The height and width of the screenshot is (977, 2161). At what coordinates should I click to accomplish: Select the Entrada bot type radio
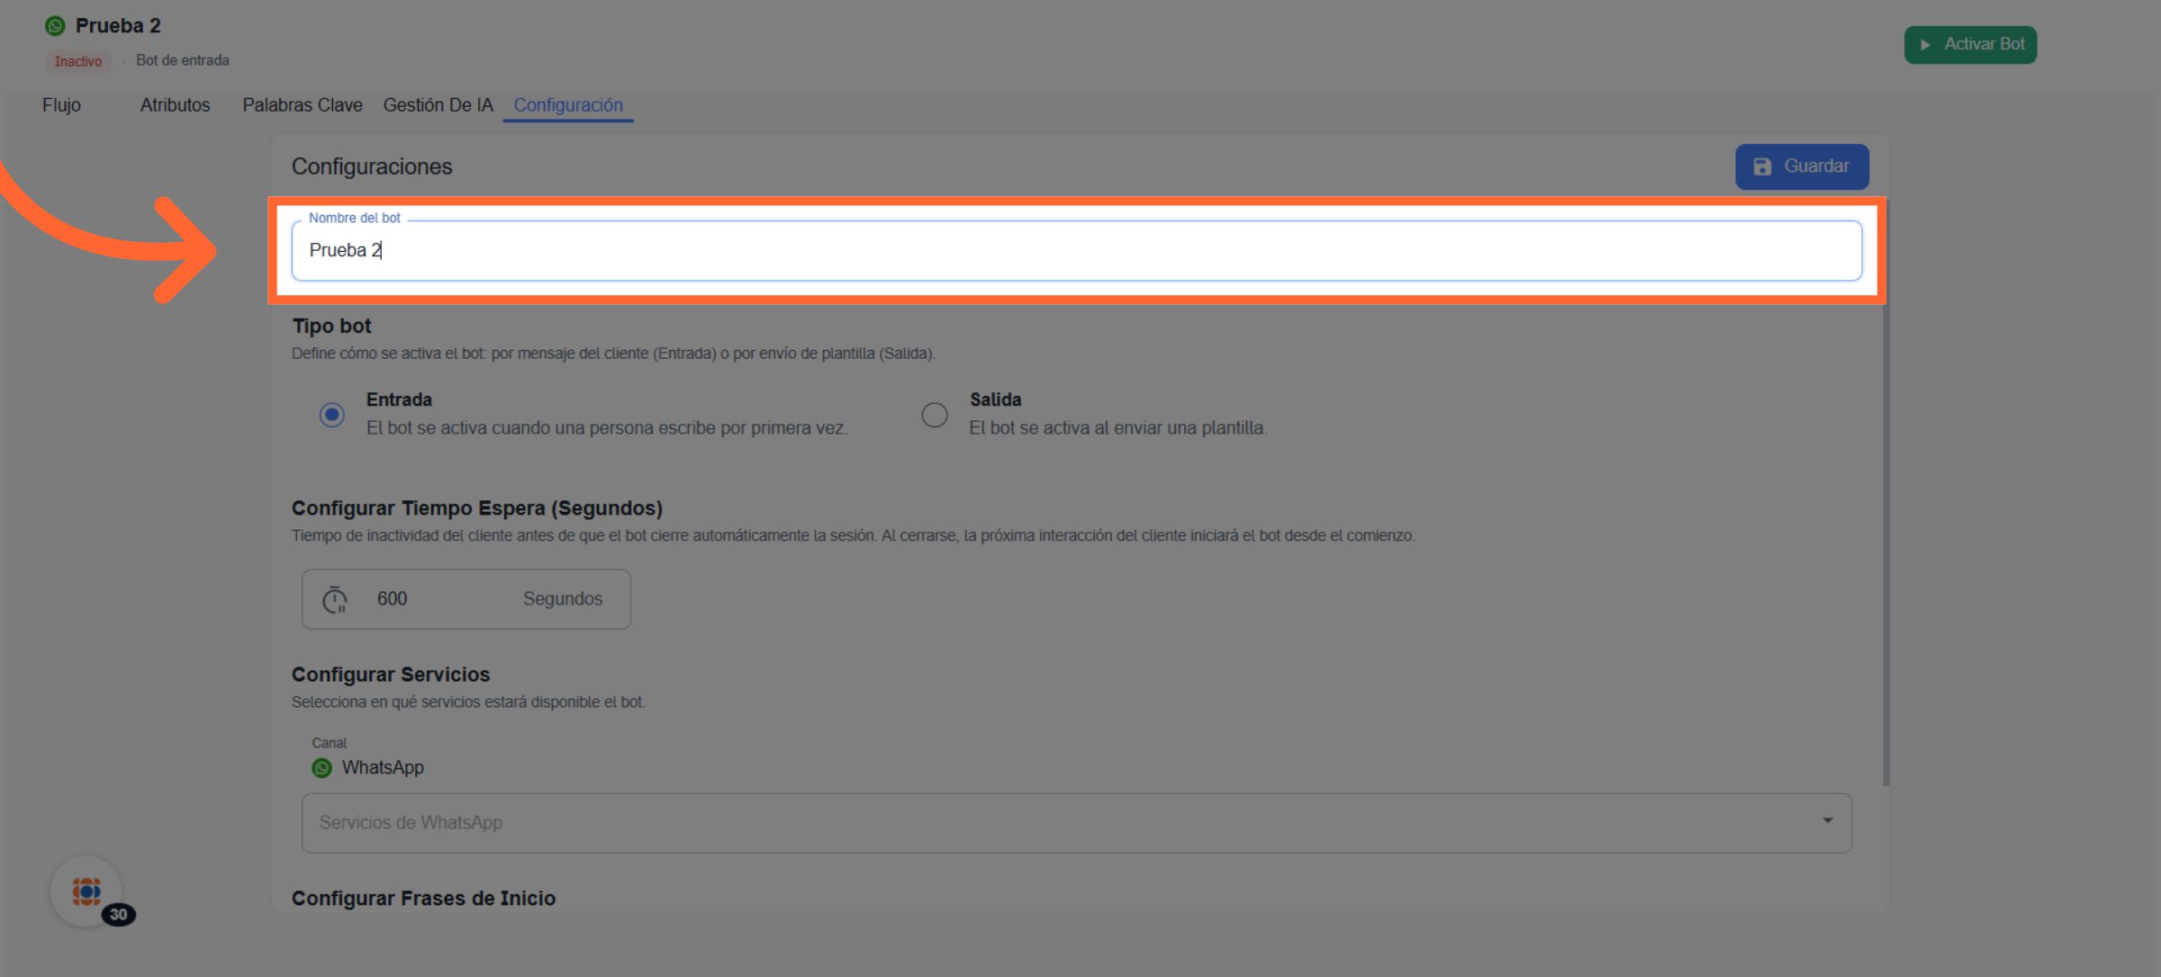332,415
